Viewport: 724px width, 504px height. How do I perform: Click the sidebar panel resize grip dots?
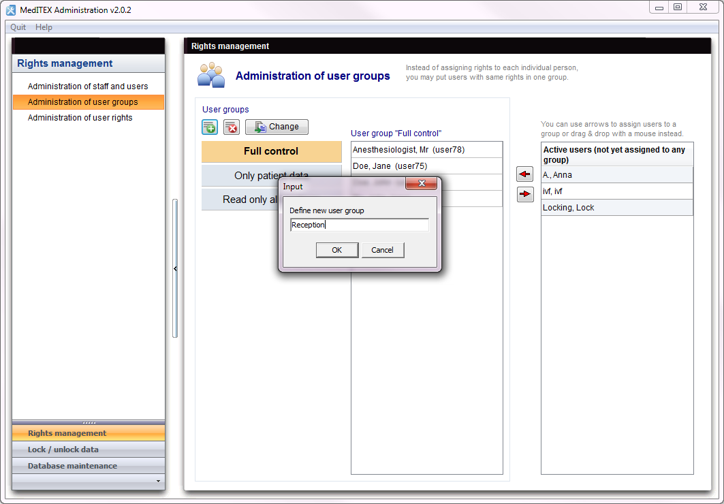(x=89, y=423)
